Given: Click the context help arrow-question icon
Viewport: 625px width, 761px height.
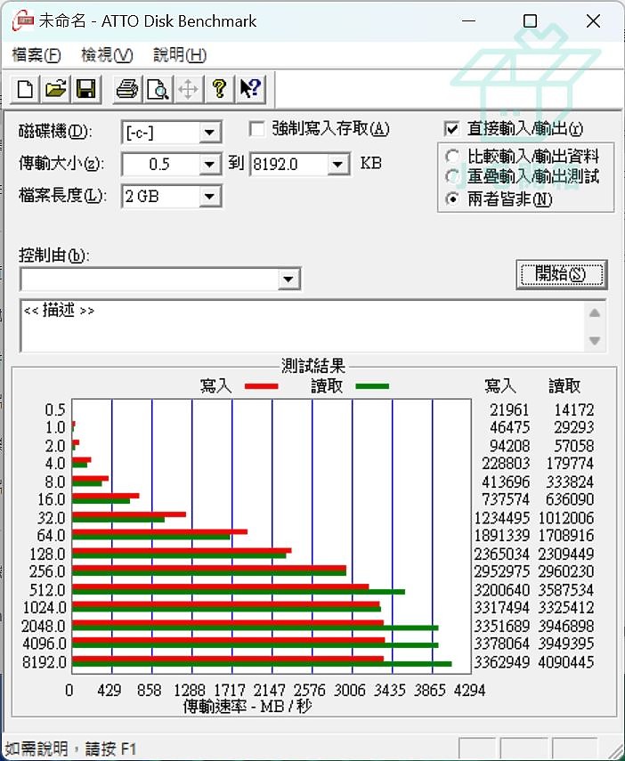Looking at the screenshot, I should coord(250,89).
